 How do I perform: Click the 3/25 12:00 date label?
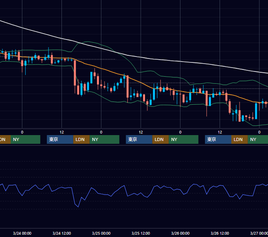point(141,233)
